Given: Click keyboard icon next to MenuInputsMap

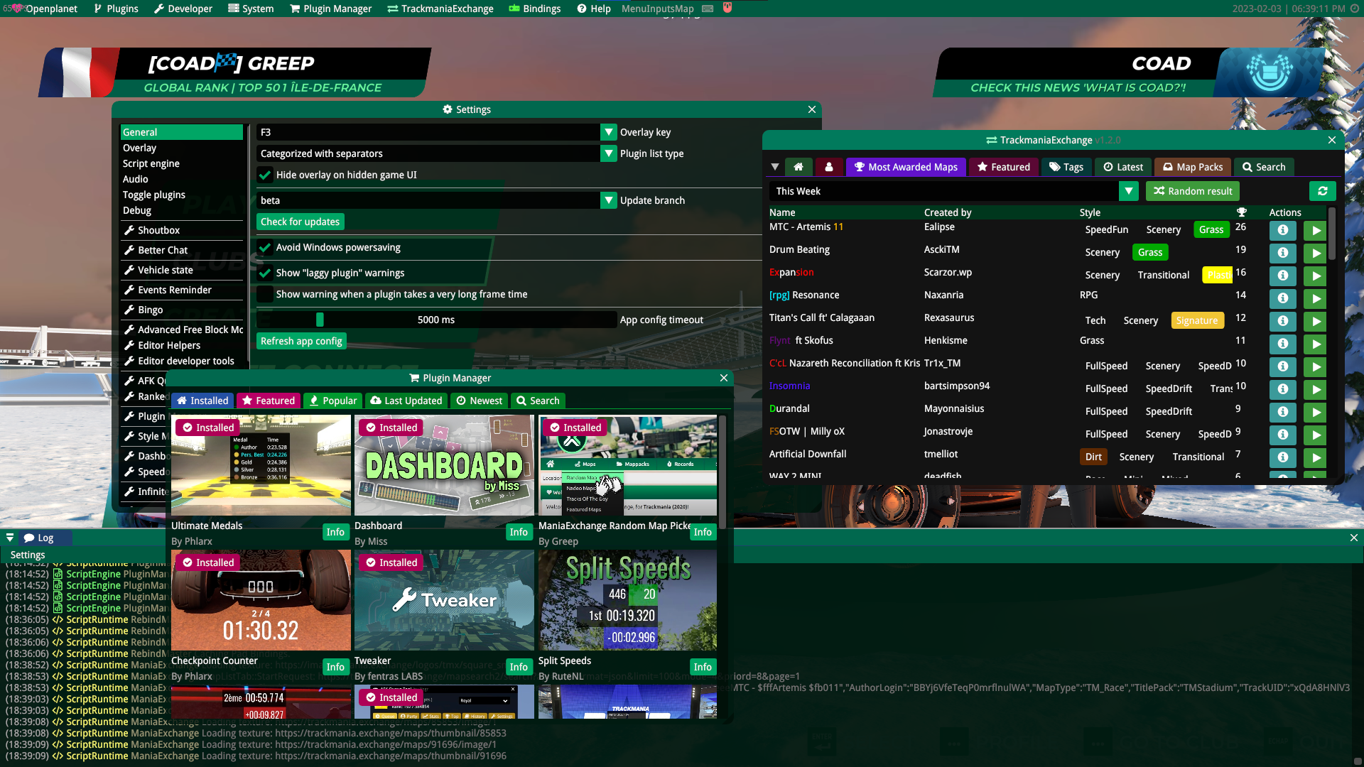Looking at the screenshot, I should [708, 9].
